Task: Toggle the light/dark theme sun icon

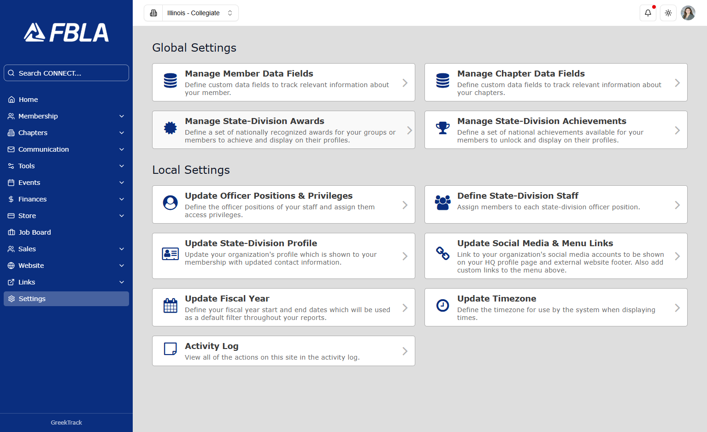Action: (668, 13)
